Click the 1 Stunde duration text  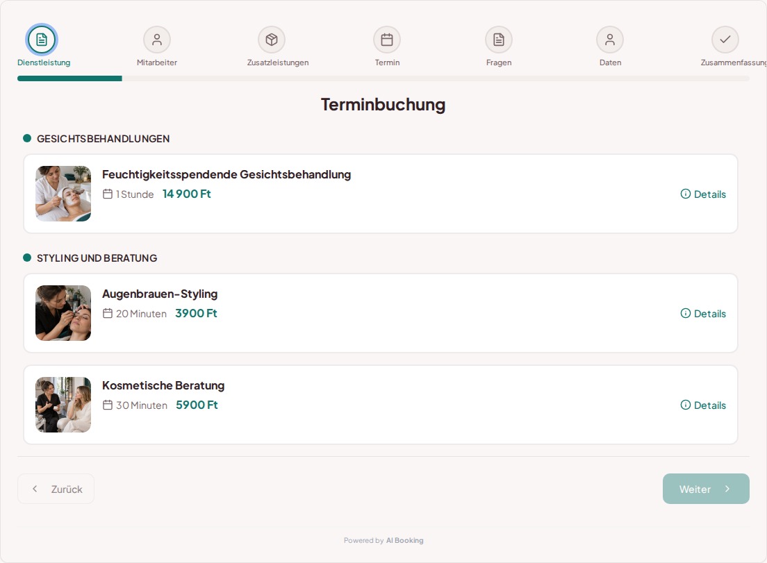pyautogui.click(x=135, y=194)
